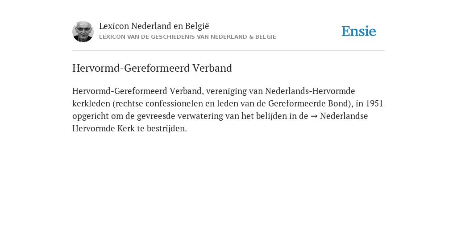The width and height of the screenshot is (457, 228).
Task: Open the Ensie logo link
Action: [x=359, y=31]
